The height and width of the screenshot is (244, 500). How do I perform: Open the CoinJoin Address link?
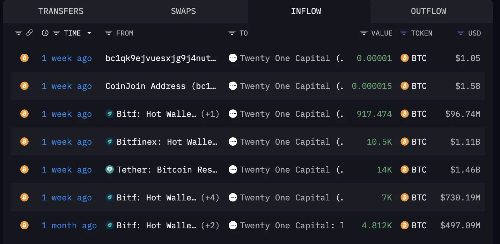click(161, 86)
